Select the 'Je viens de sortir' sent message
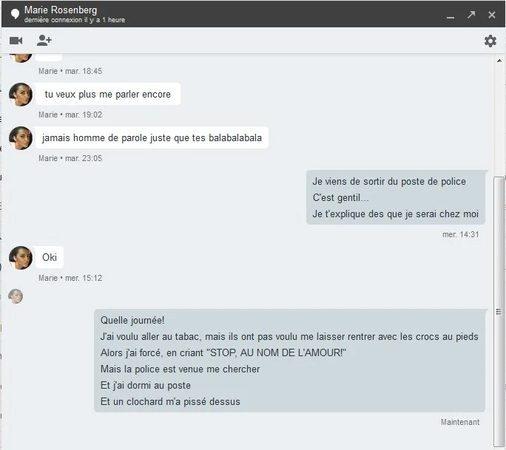506x450 pixels. click(396, 197)
